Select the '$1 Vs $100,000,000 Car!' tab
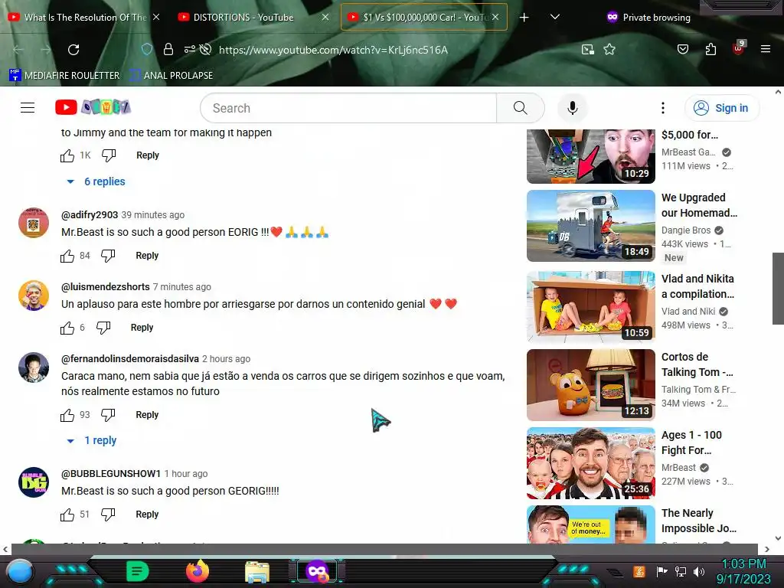784x588 pixels. pyautogui.click(x=423, y=18)
